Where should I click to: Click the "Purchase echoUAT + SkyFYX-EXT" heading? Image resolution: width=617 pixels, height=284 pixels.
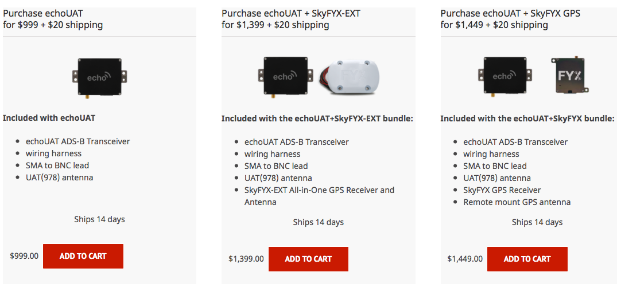pos(291,19)
